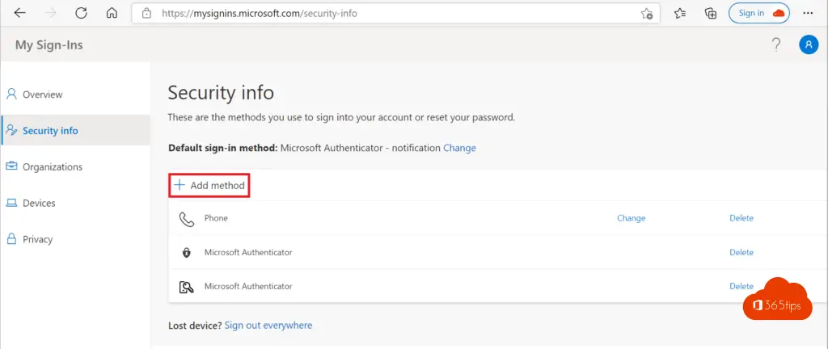Viewport: 828px width, 349px height.
Task: Click the Privacy lock icon
Action: pos(11,239)
